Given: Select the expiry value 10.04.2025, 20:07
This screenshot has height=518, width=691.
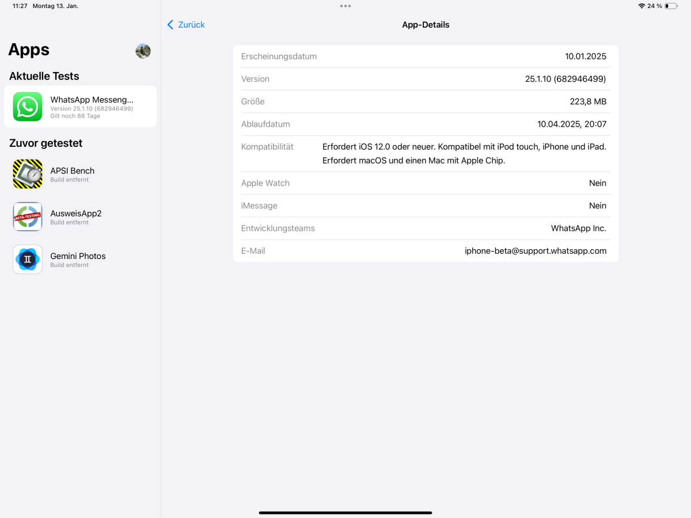Looking at the screenshot, I should [x=572, y=124].
